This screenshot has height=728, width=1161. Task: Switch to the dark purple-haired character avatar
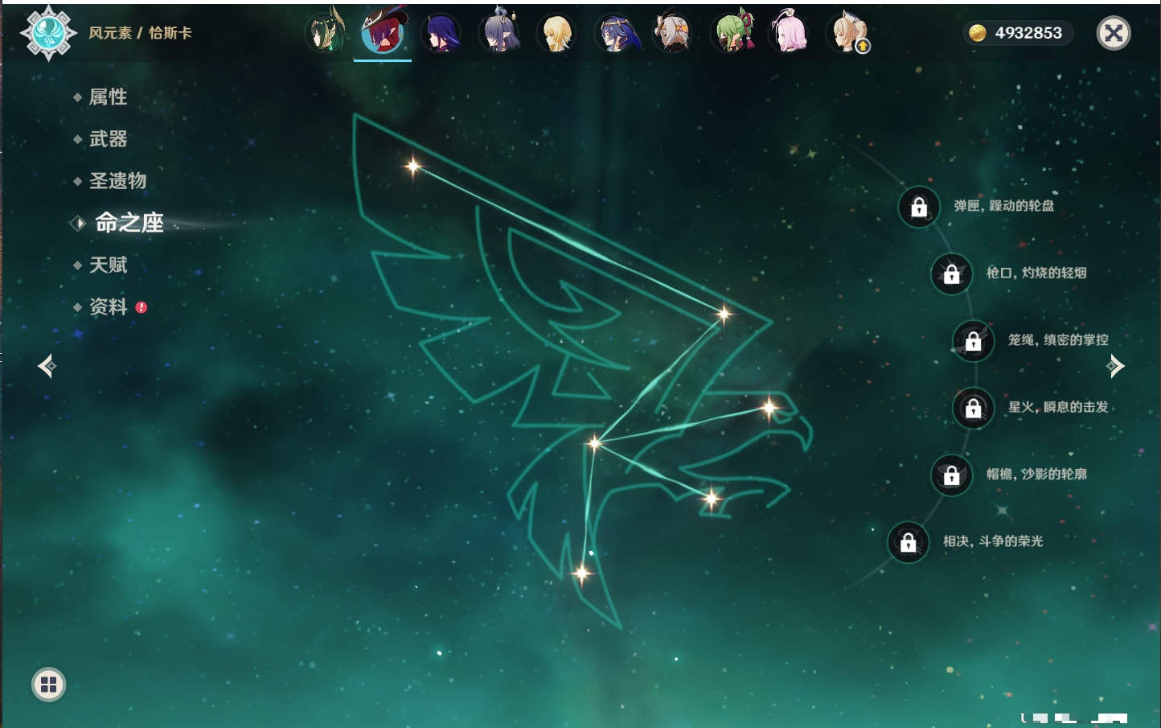pyautogui.click(x=441, y=33)
